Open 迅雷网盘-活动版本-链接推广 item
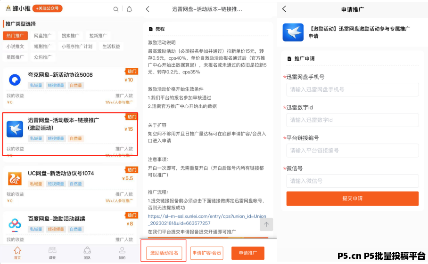The image size is (428, 264). pos(63,124)
